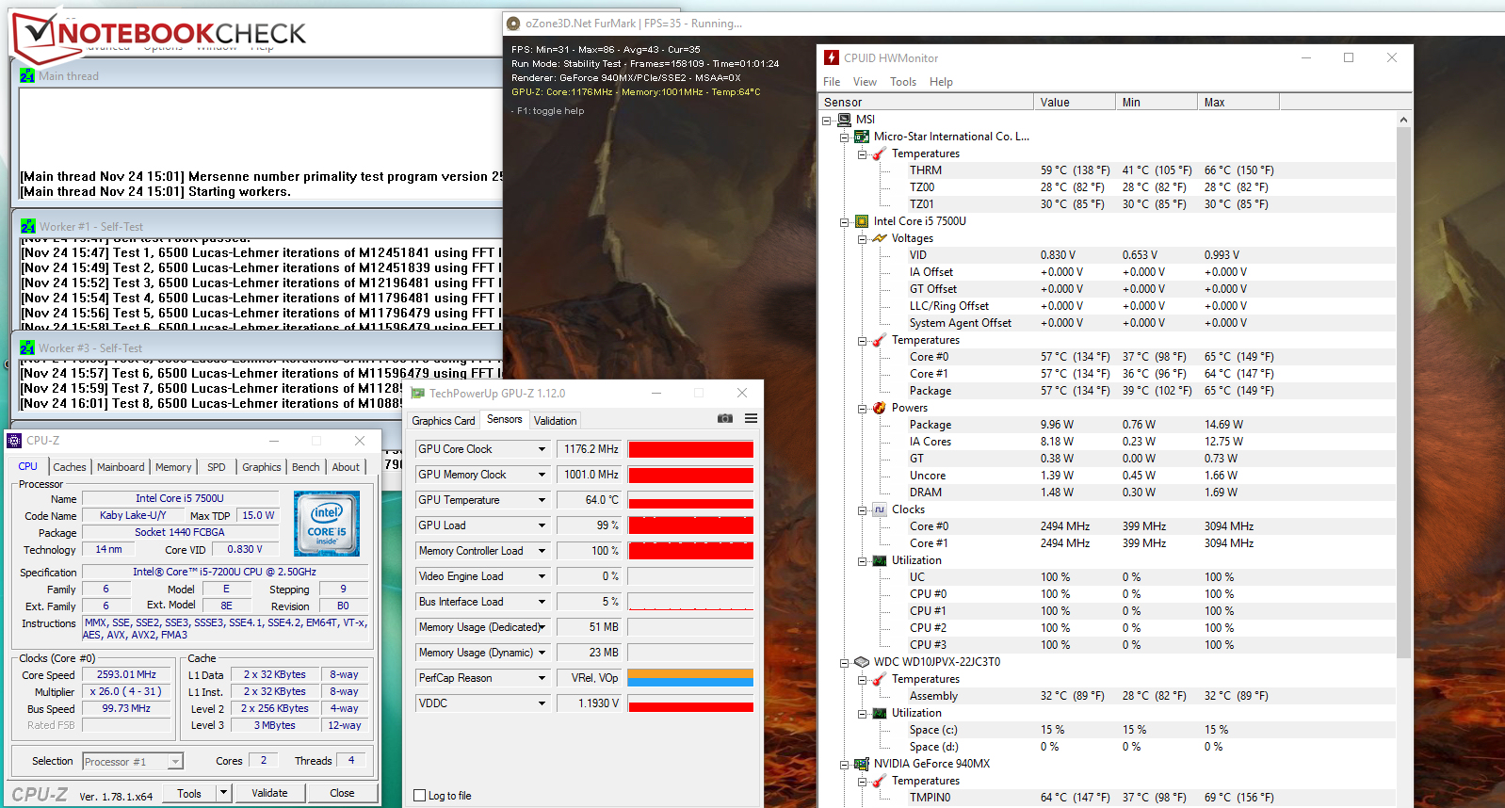Open the GPU Load sensor dropdown
The height and width of the screenshot is (808, 1505).
pyautogui.click(x=542, y=525)
